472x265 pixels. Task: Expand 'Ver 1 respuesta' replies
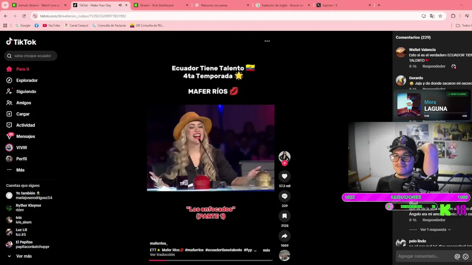(435, 230)
